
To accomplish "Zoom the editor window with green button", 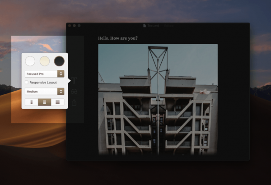I will pyautogui.click(x=79, y=26).
